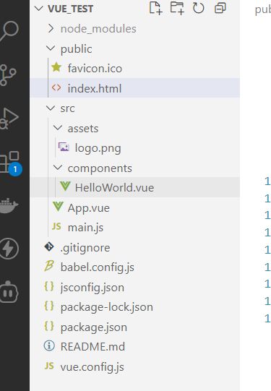Expand the node_modules folder

click(51, 29)
